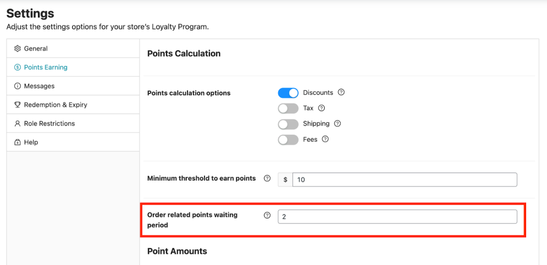Viewport: 547px width, 265px height.
Task: Click the help icon beside Fees
Action: coord(325,139)
